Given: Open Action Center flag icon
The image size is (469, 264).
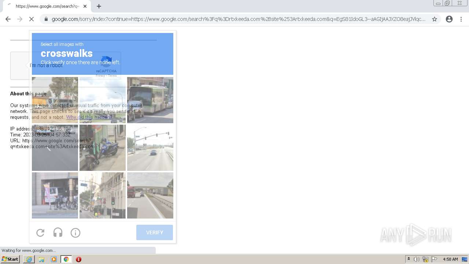Looking at the screenshot, I should click(434, 259).
